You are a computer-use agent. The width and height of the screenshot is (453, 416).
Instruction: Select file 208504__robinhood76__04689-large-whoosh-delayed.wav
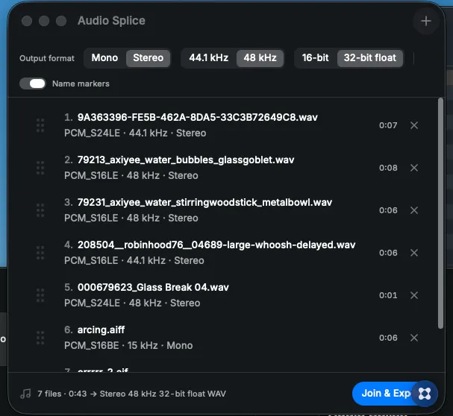[216, 245]
